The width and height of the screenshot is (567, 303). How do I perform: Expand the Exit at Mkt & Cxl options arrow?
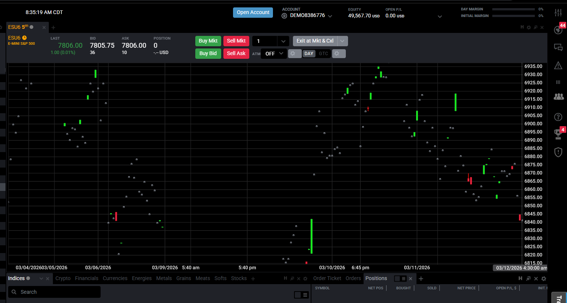click(342, 41)
